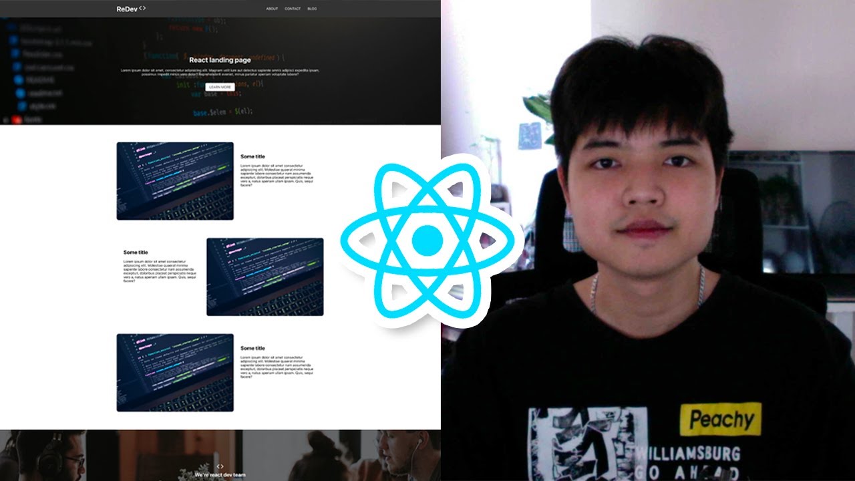Image resolution: width=855 pixels, height=481 pixels.
Task: Select the 'React landing page' heading
Action: pyautogui.click(x=220, y=60)
